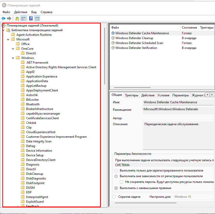Screen dimensions: 215x214
Task: Click the Forward arrow toolbar icon
Action: 9,18
